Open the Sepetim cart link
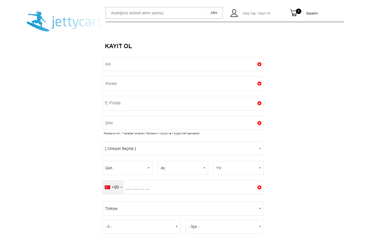Image resolution: width=381 pixels, height=236 pixels. tap(312, 13)
